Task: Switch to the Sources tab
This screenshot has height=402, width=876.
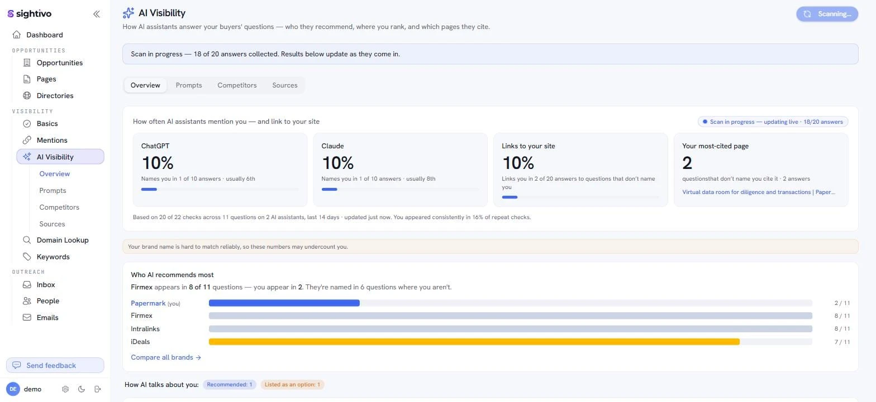Action: (285, 85)
